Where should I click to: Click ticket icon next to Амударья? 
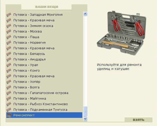click(9, 59)
